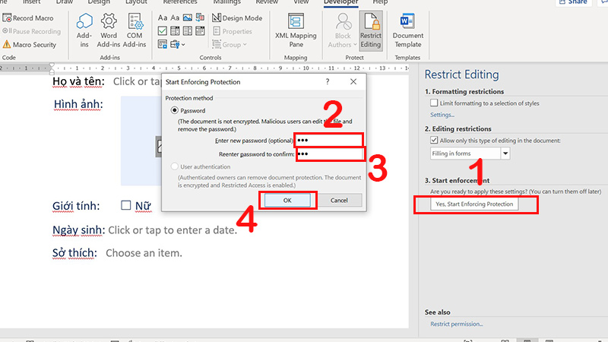Open the Design ribbon tab
Viewport: 608px width, 342px height.
[x=99, y=2]
